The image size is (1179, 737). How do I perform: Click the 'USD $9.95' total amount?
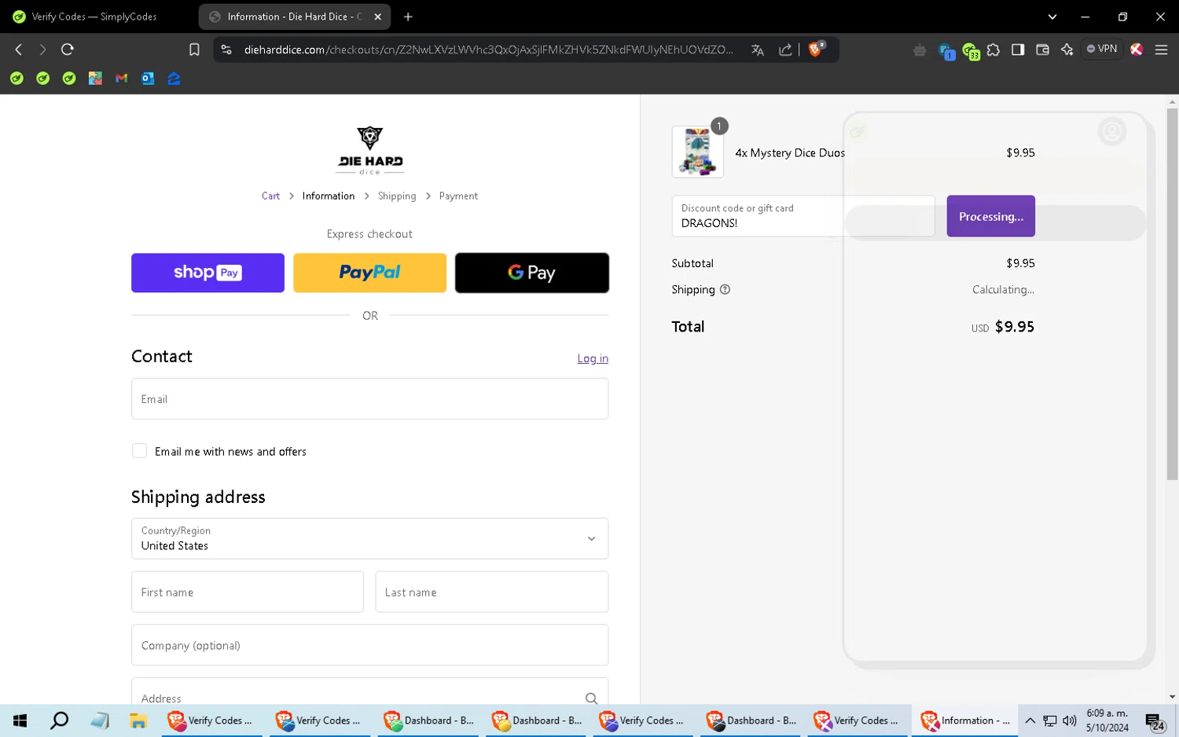click(x=1003, y=327)
